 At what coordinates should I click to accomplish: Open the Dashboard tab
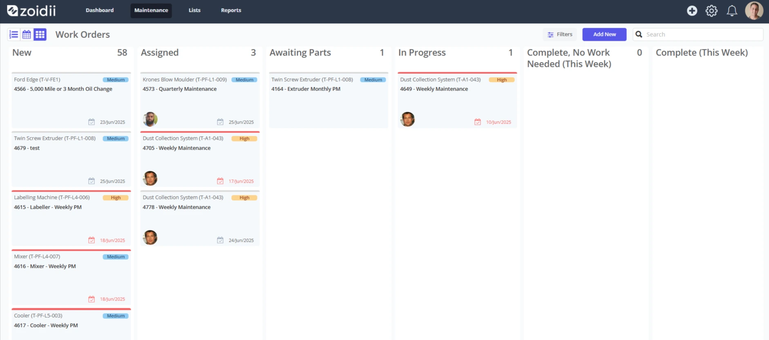click(100, 10)
